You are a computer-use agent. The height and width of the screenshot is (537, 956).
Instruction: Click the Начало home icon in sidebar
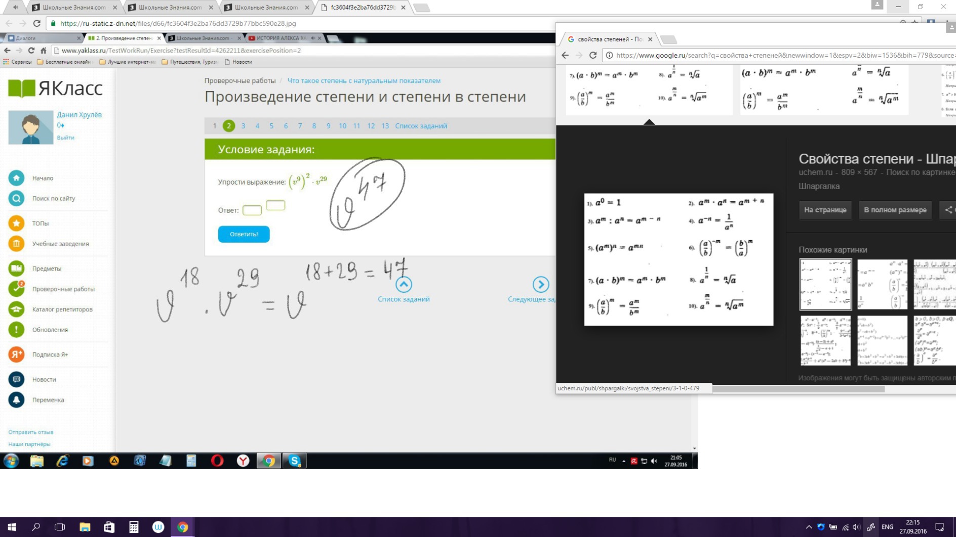pos(16,178)
